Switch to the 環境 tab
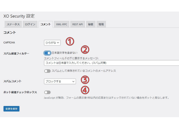Image resolution: width=179 pixels, height=128 pixels. pyautogui.click(x=101, y=24)
